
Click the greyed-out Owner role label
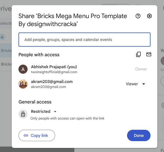pyautogui.click(x=141, y=69)
